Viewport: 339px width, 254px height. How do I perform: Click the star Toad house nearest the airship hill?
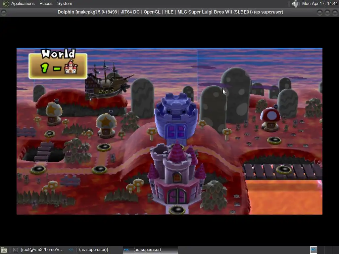(54, 113)
